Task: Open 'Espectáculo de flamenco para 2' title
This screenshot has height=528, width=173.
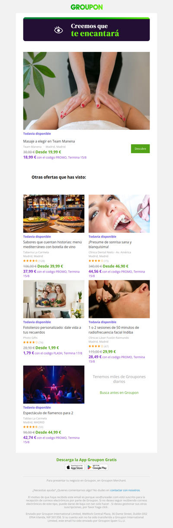Action: [48, 413]
